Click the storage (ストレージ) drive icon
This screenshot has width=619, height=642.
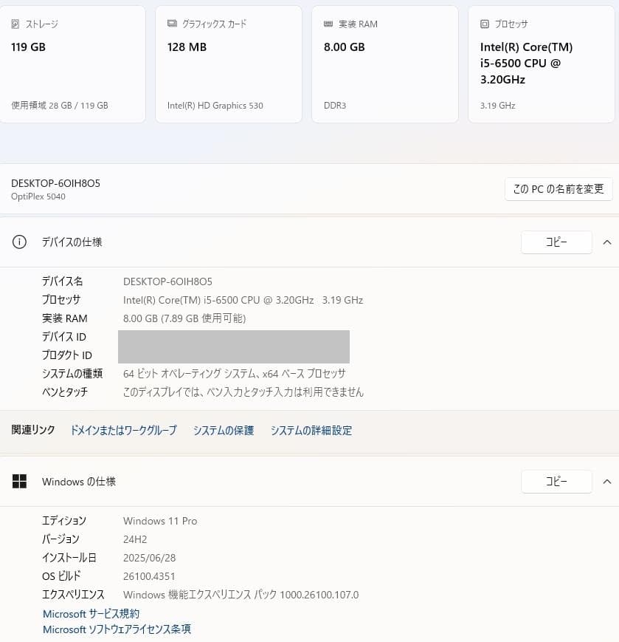tap(15, 24)
